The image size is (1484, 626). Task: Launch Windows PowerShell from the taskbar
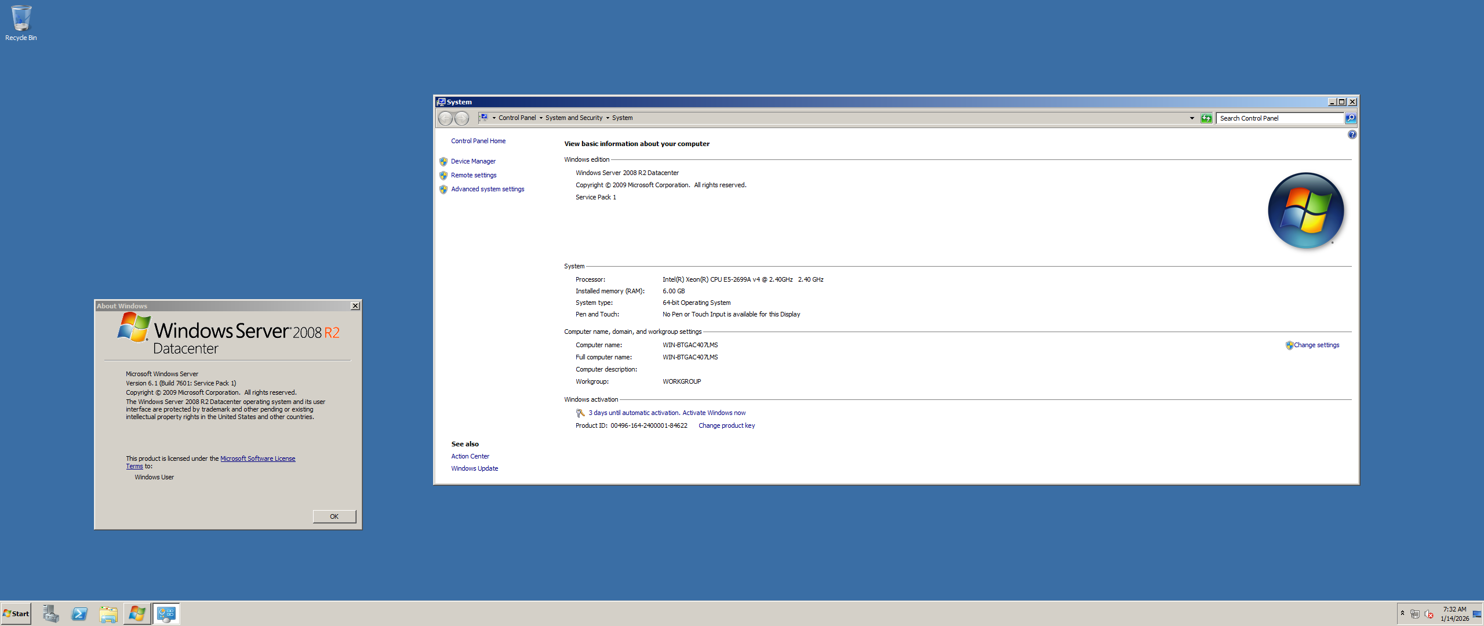coord(79,613)
